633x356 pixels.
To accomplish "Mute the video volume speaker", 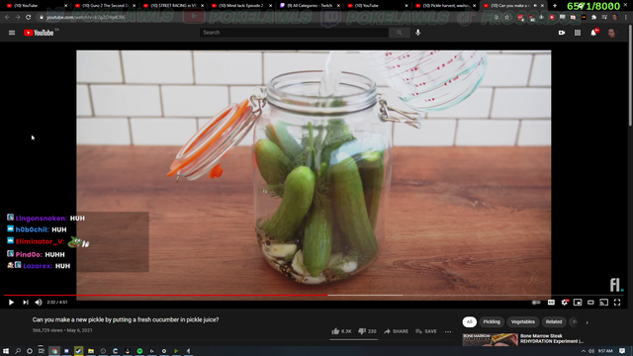I will pyautogui.click(x=39, y=302).
